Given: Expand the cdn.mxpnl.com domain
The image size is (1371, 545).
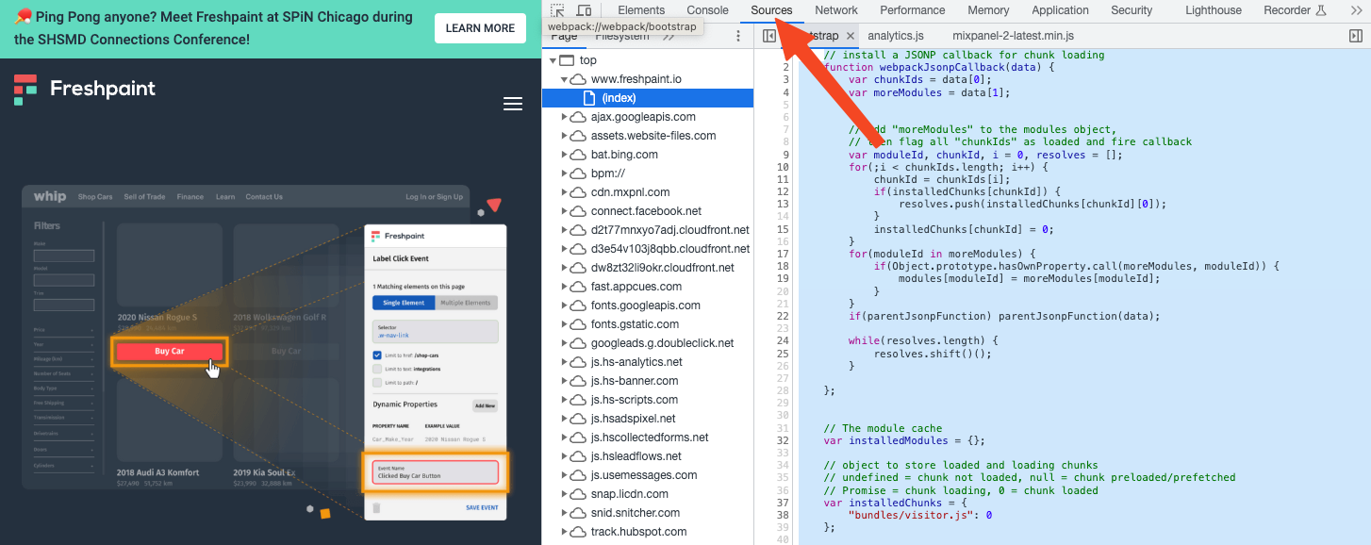Looking at the screenshot, I should 564,192.
